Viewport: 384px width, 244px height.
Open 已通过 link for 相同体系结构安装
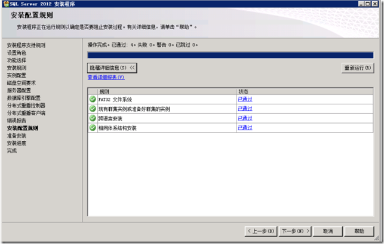(x=245, y=128)
